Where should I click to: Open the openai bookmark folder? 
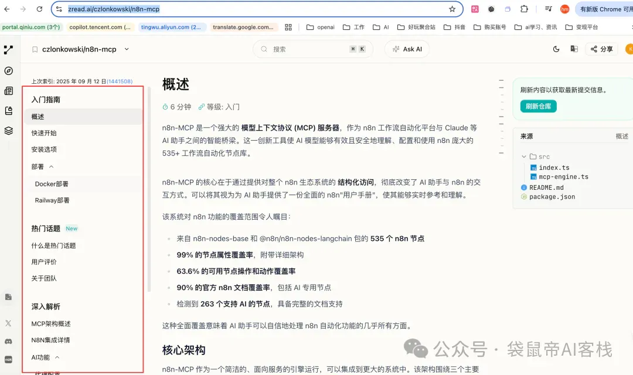[x=321, y=27]
